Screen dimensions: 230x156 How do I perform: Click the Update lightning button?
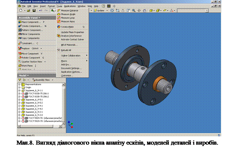click(x=99, y=10)
